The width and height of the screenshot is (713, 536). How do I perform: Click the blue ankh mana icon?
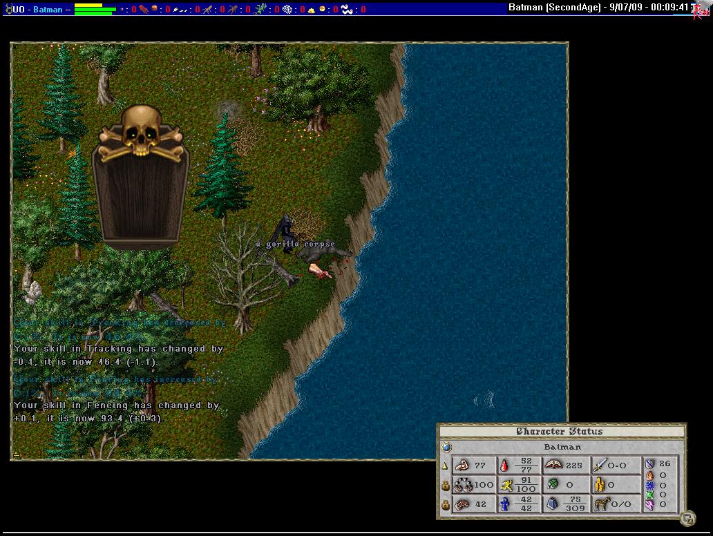coord(504,504)
